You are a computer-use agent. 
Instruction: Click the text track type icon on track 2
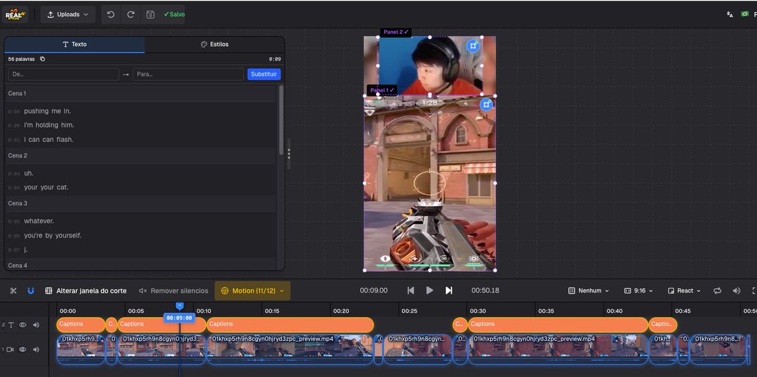(11, 325)
